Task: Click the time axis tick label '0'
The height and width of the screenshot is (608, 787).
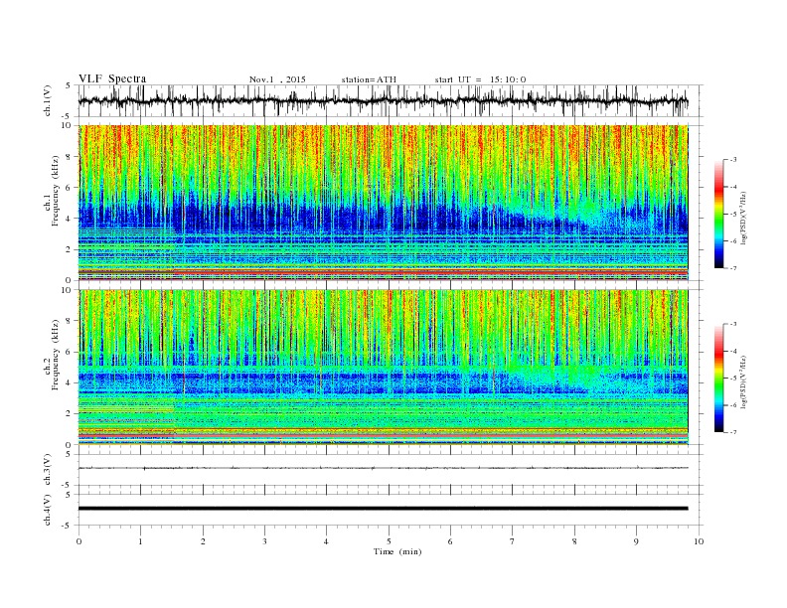Action: point(79,541)
